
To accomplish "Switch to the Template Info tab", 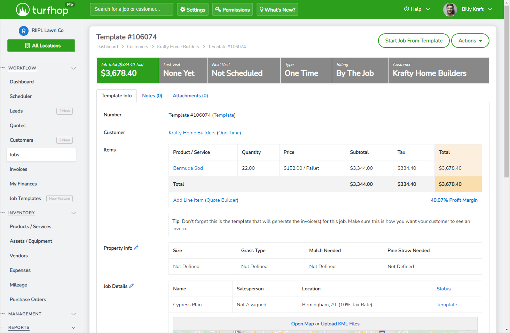I will coord(117,95).
